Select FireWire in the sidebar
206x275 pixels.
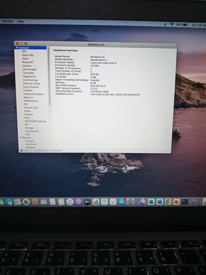coord(28,91)
